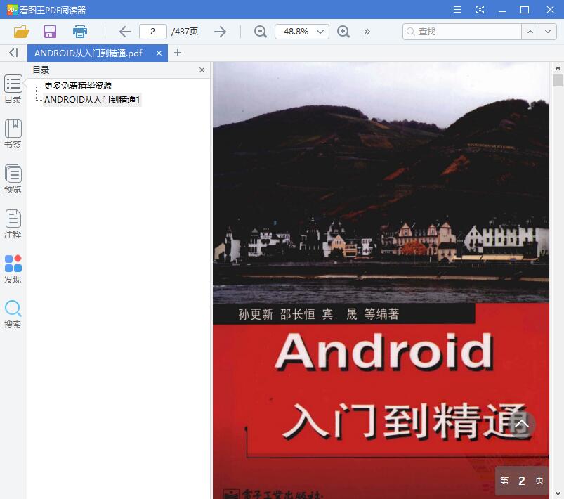
Task: Open the 发现 discover sidebar
Action: point(13,269)
